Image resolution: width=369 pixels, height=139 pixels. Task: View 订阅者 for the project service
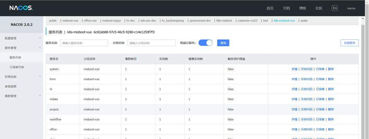click(320, 109)
